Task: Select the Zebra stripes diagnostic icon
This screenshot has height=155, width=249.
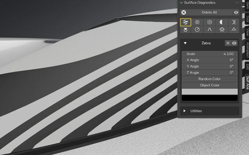Action: 186,22
